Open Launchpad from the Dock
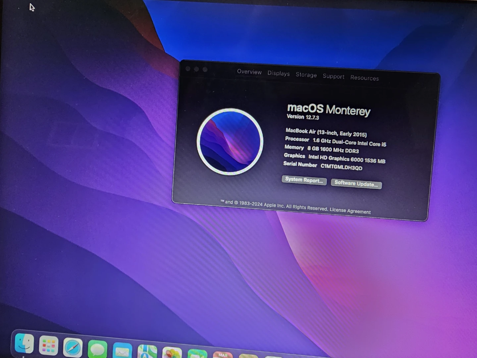Screen dimensions: 477x358 49,346
